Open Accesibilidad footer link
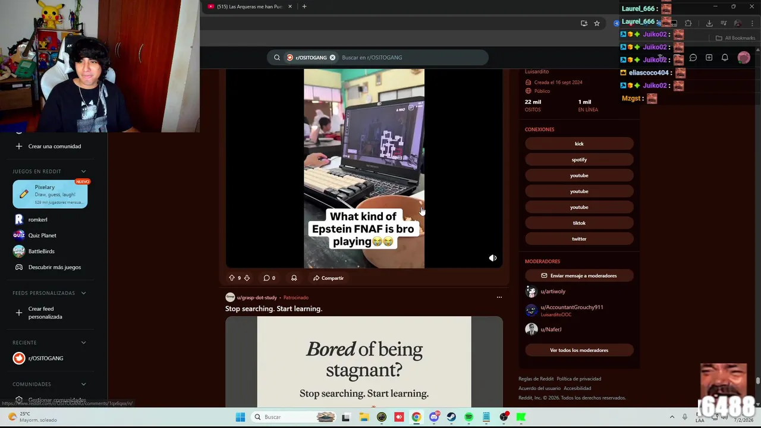 [577, 388]
